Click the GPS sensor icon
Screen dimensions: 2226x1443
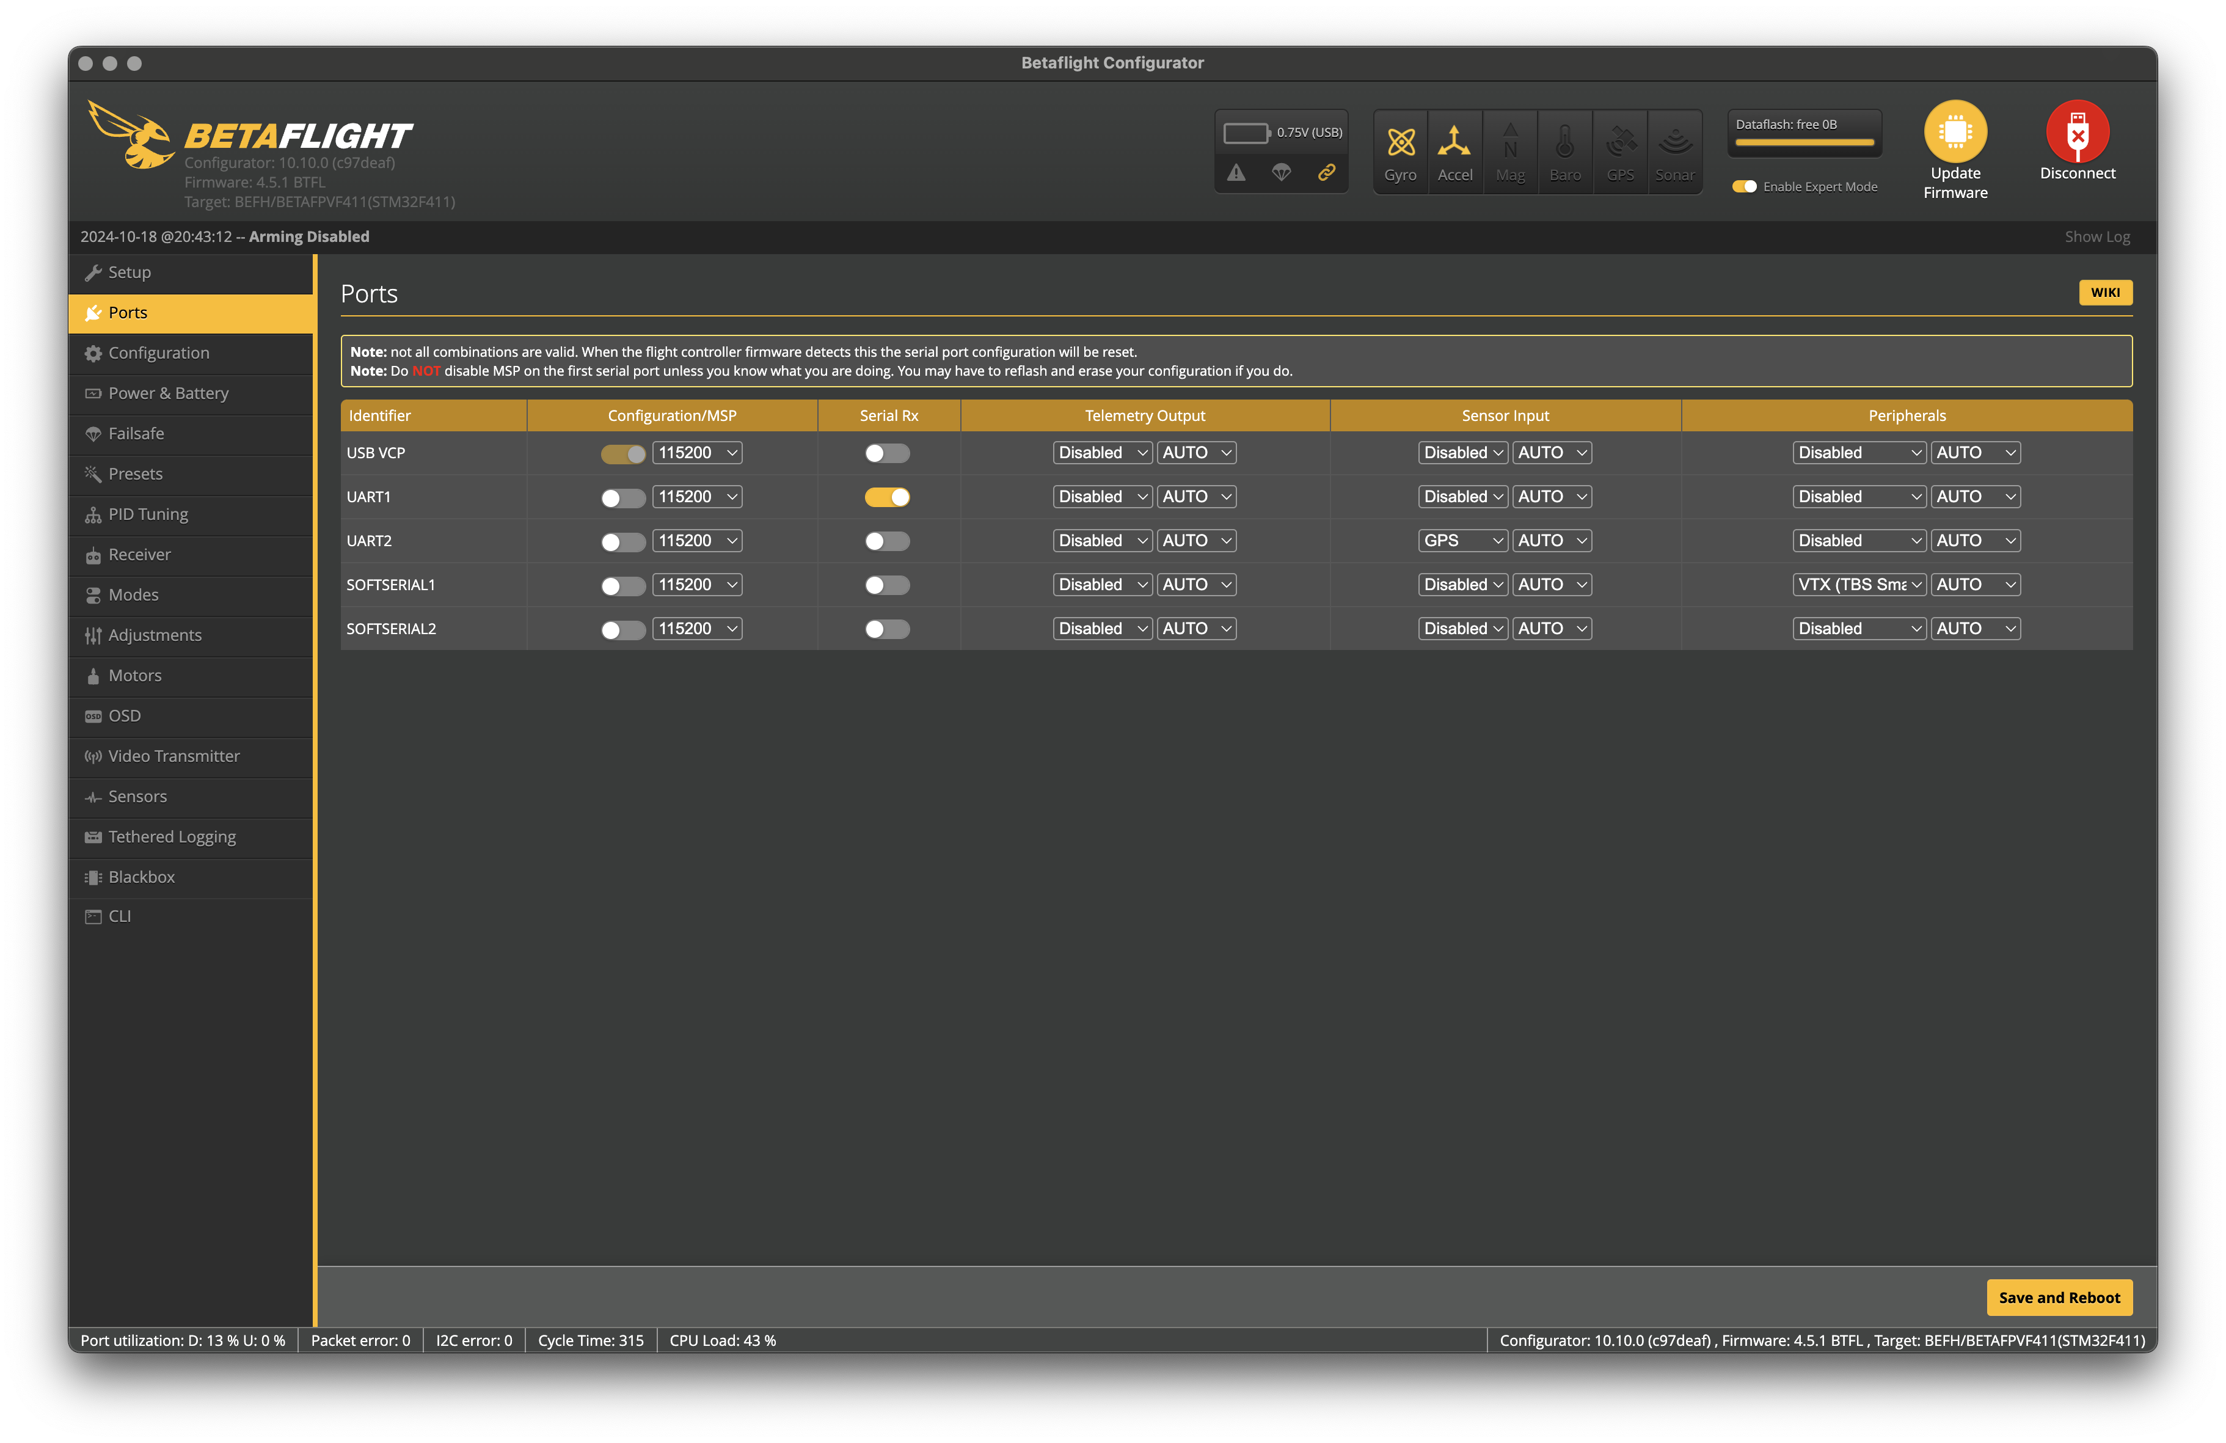(1620, 142)
